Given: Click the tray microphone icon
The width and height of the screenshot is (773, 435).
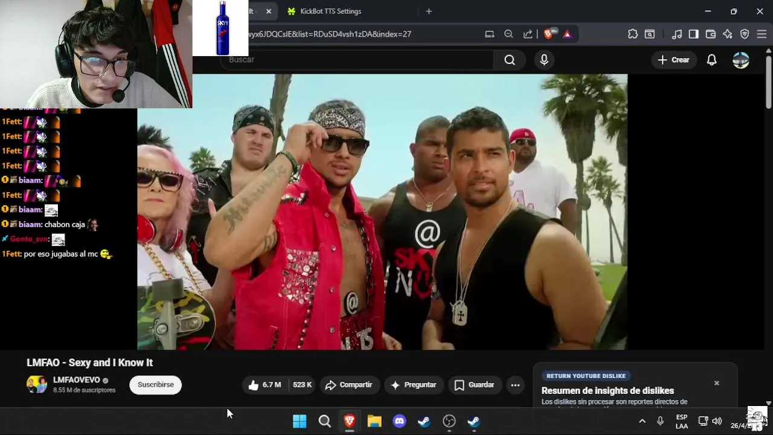Looking at the screenshot, I should pos(660,421).
